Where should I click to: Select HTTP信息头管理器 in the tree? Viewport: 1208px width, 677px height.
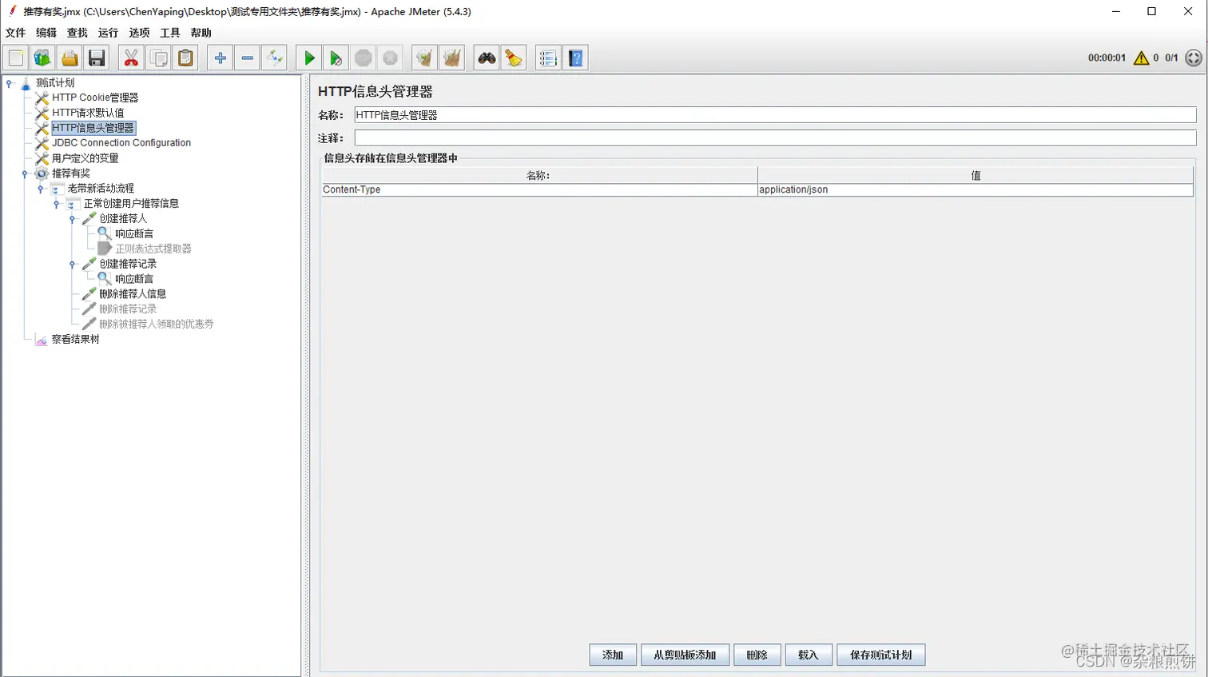click(x=93, y=128)
